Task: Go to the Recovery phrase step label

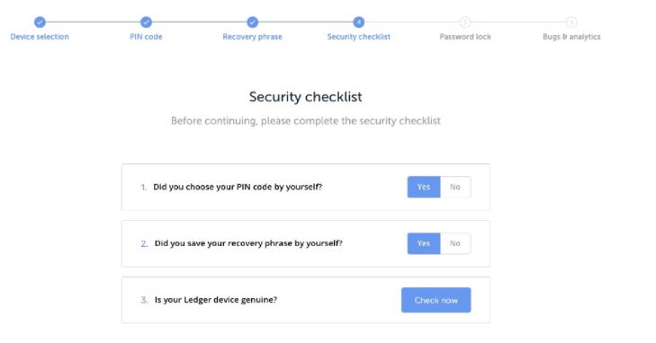Action: tap(252, 37)
